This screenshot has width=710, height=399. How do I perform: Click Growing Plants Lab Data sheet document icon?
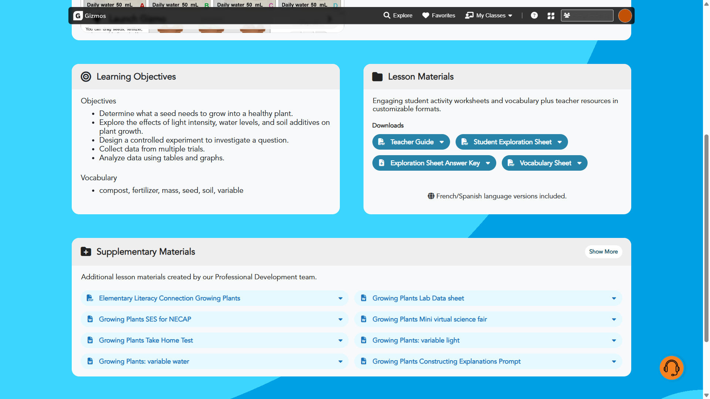(364, 298)
